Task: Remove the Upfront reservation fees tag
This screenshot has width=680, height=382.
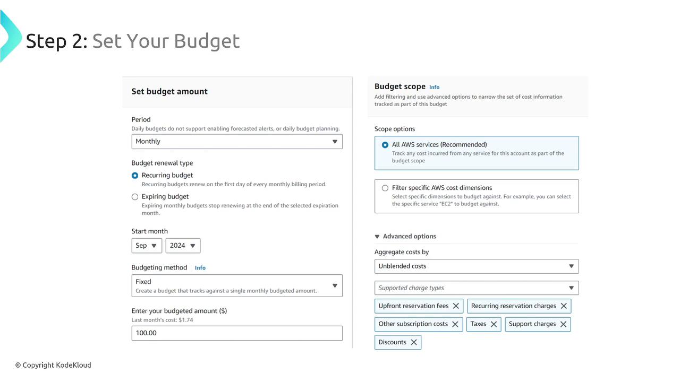Action: (456, 306)
